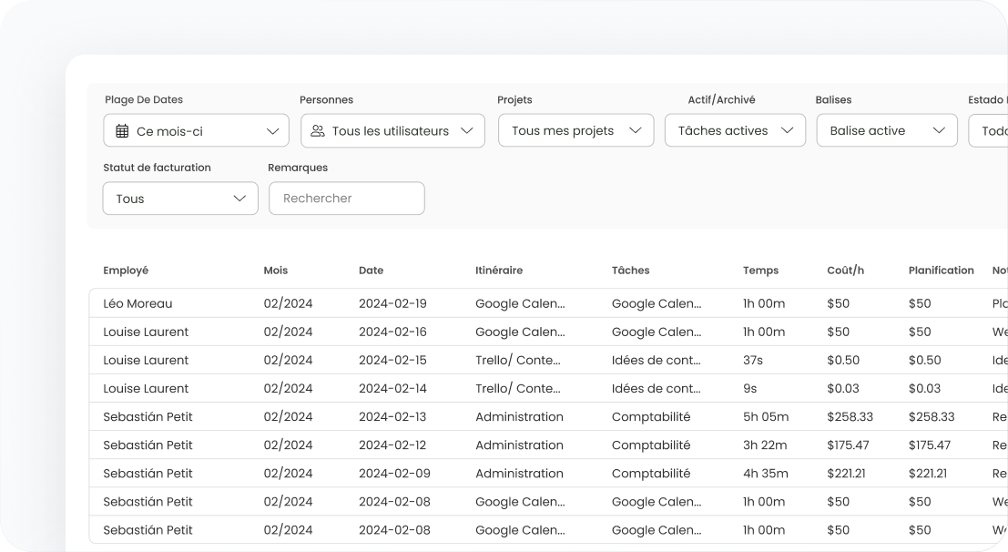Click the Coût/h column header
This screenshot has width=1008, height=552.
(845, 271)
